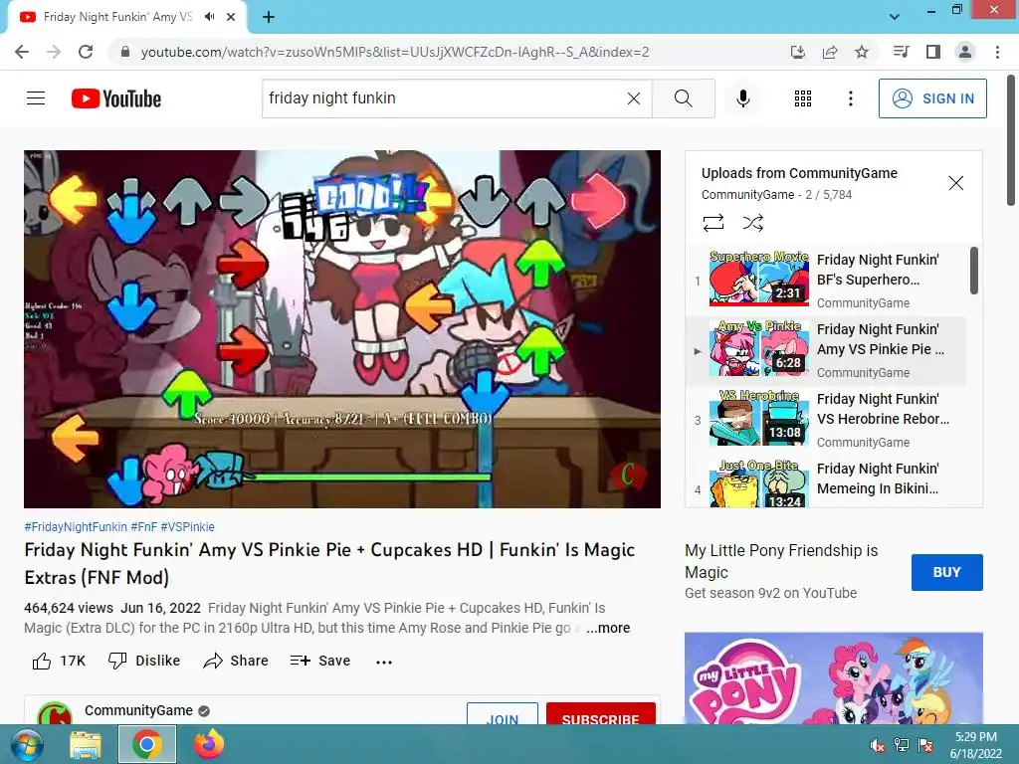Open the YouTube apps grid
This screenshot has width=1019, height=764.
coord(803,98)
